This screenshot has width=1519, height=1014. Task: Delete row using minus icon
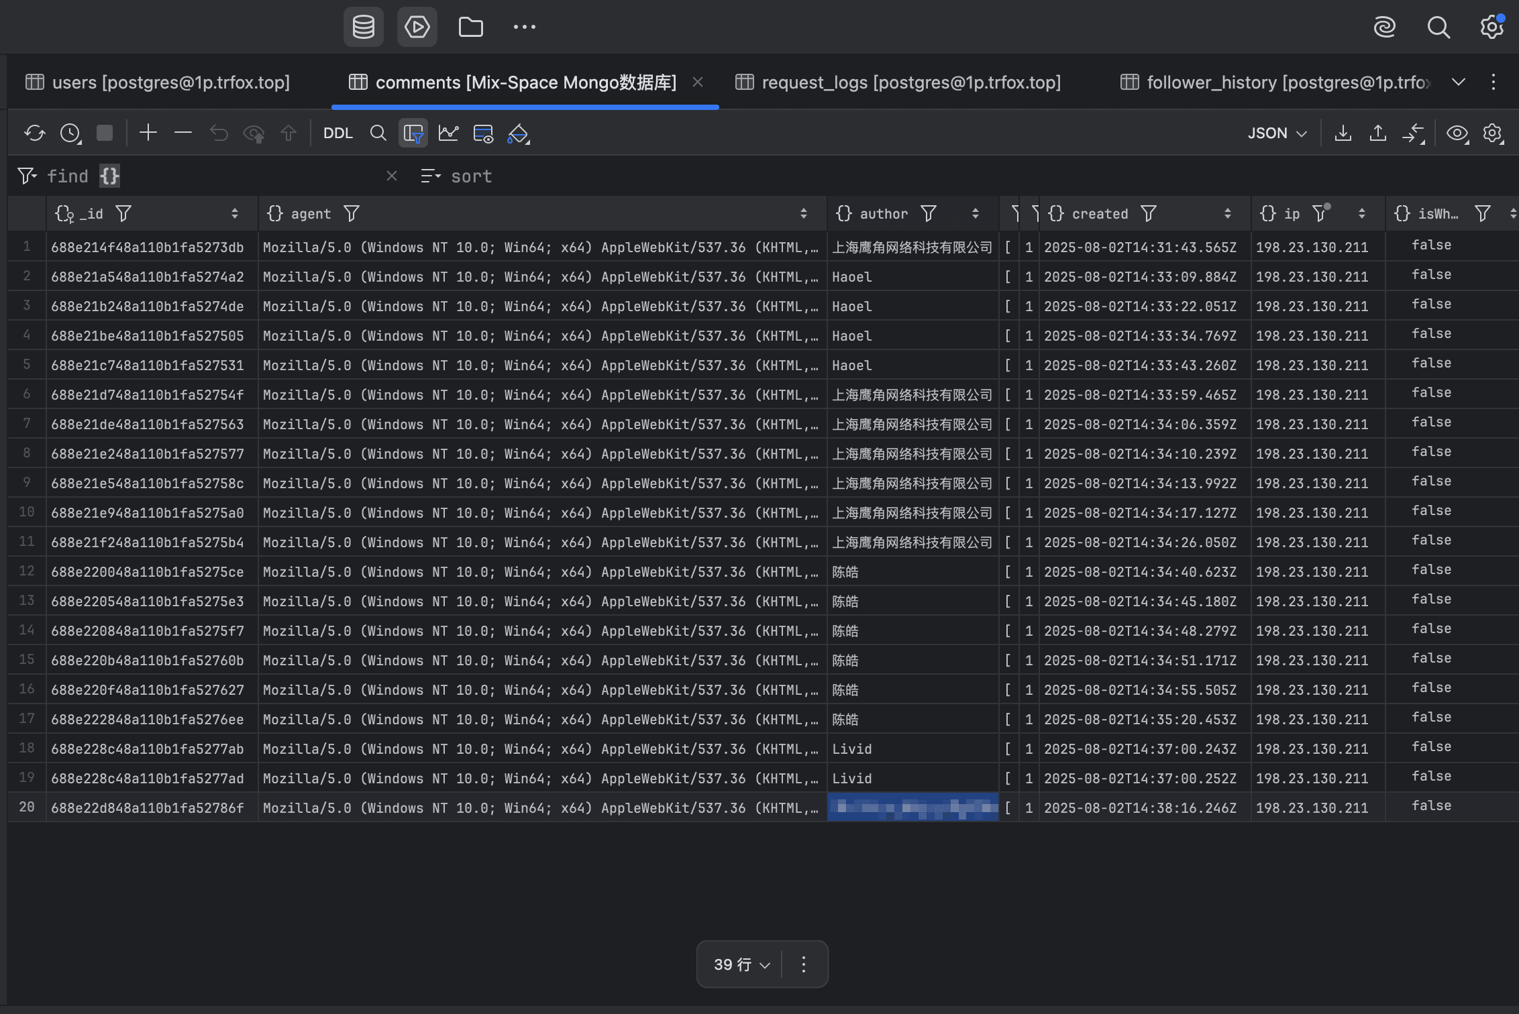click(x=182, y=133)
